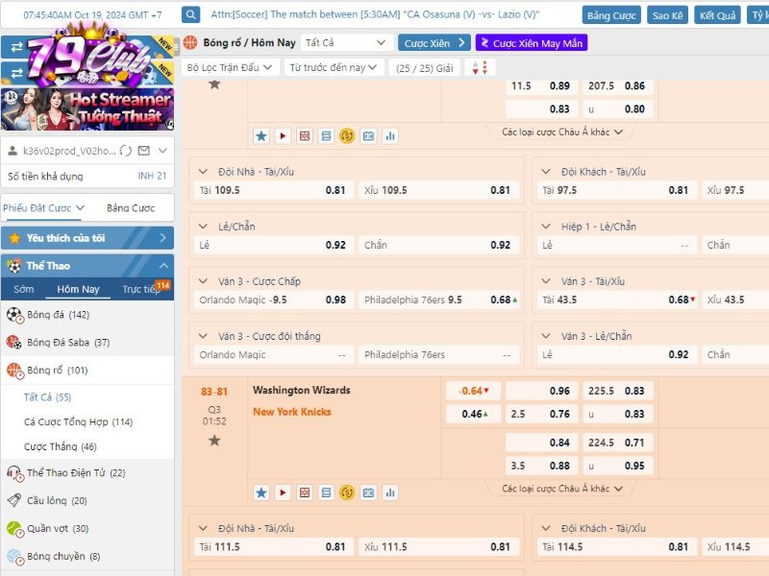
Task: Open the scoreboard icon under Wizards match
Action: pos(369,492)
